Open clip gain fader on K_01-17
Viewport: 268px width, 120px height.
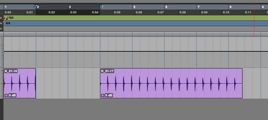pos(103,95)
